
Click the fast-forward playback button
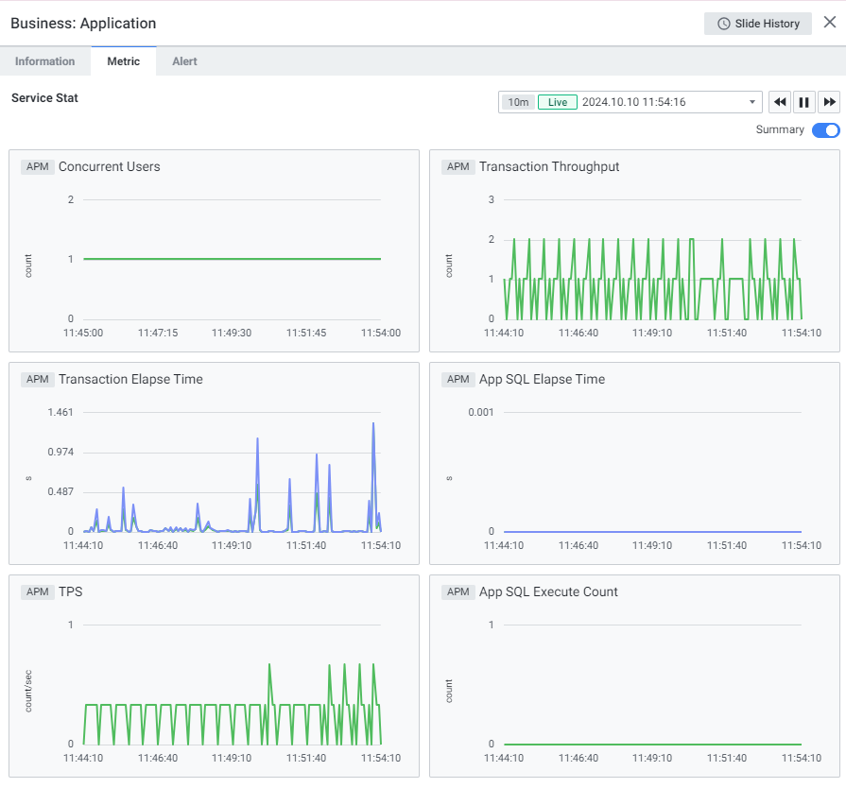pyautogui.click(x=829, y=102)
